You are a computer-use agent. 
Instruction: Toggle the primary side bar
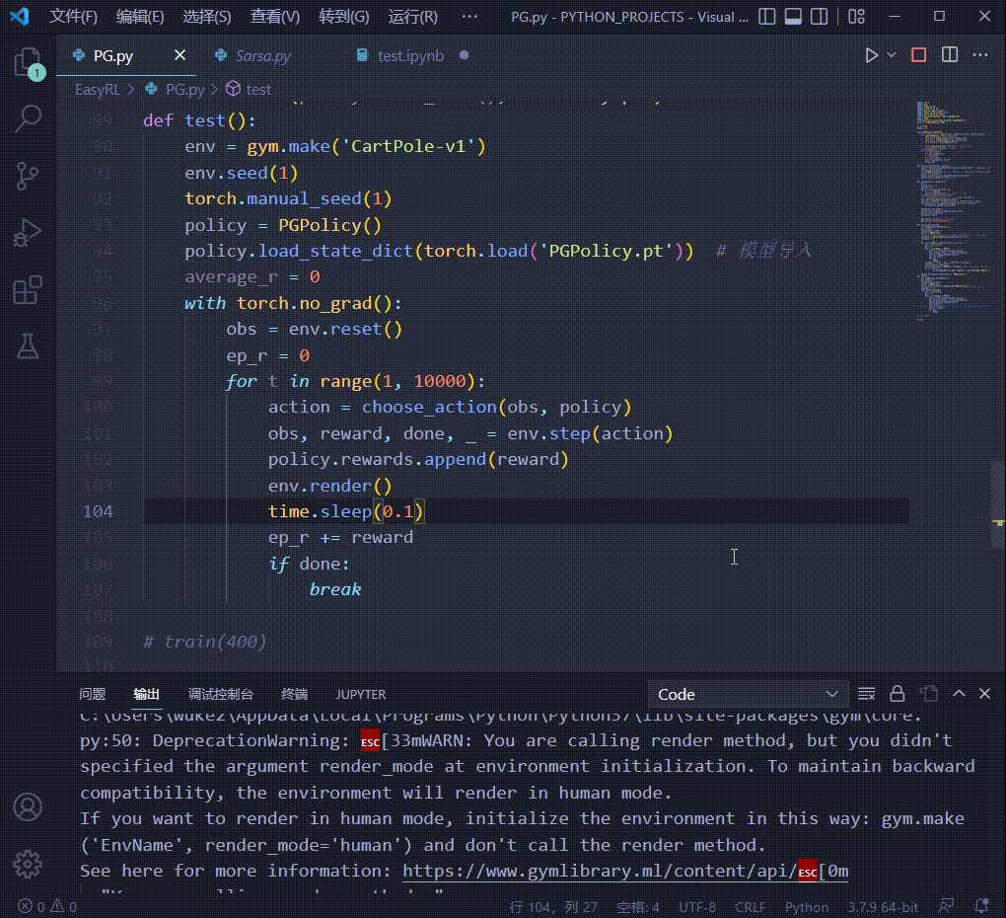(x=766, y=17)
